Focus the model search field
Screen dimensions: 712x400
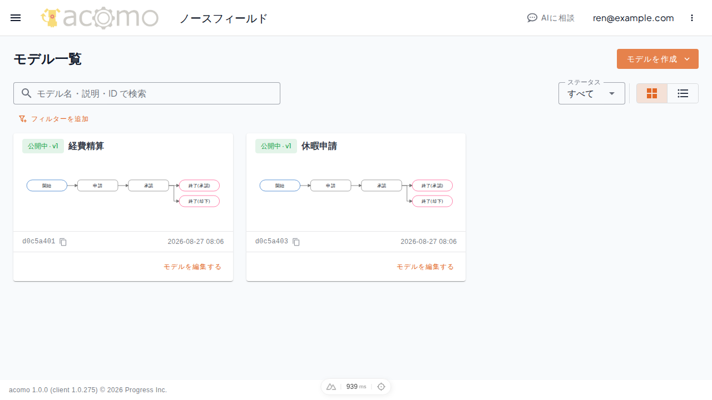(x=147, y=93)
